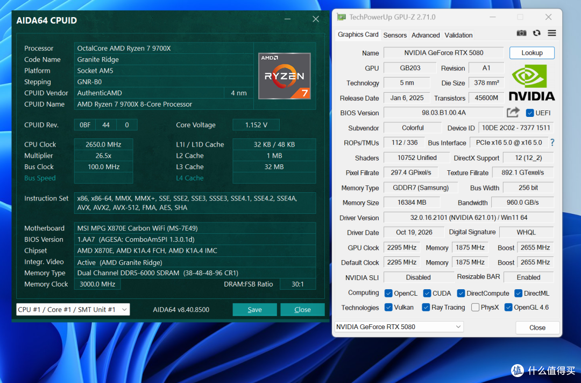
Task: Click the Lookup button
Action: pyautogui.click(x=532, y=53)
